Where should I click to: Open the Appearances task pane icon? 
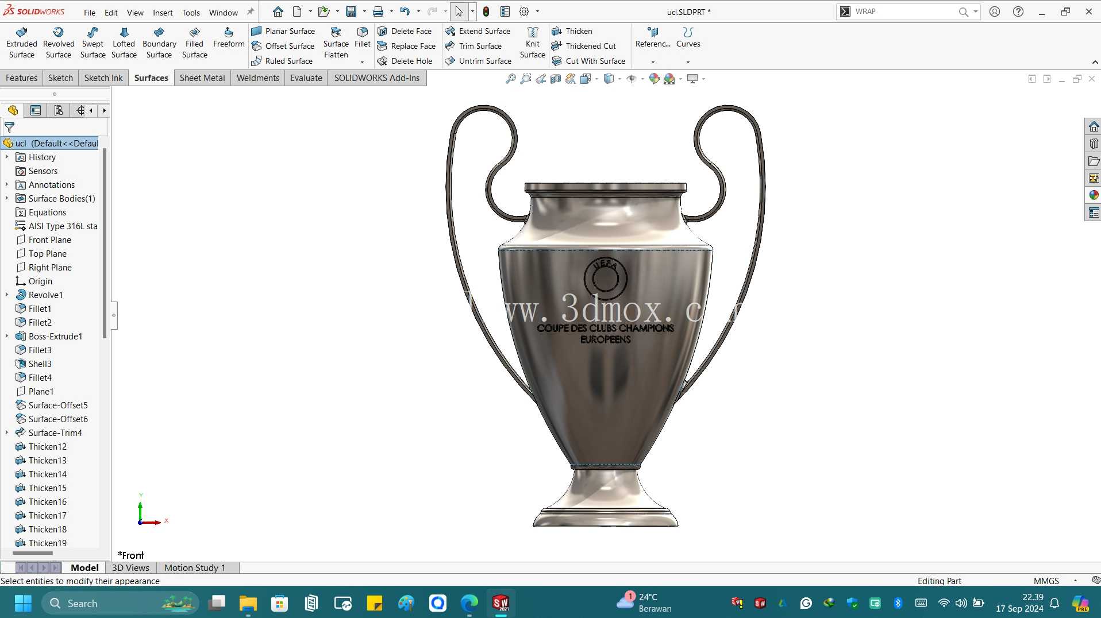click(x=1094, y=195)
